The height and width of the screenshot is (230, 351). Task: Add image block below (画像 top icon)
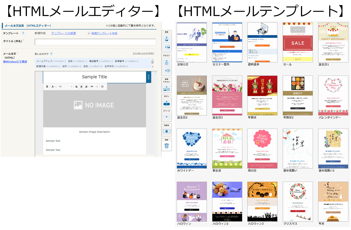tap(166, 38)
